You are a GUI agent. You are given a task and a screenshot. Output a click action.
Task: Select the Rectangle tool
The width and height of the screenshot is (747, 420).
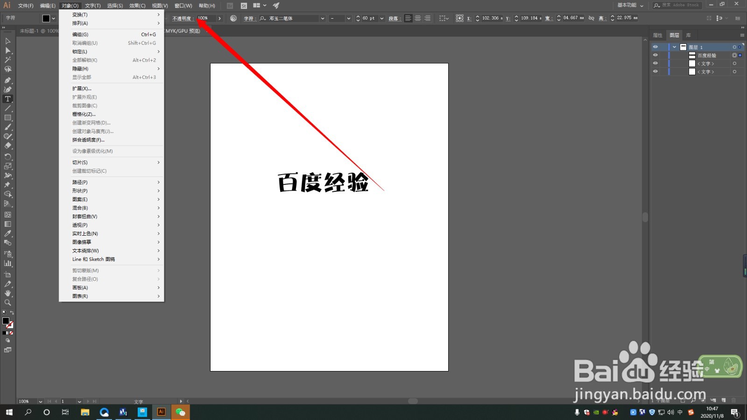7,118
